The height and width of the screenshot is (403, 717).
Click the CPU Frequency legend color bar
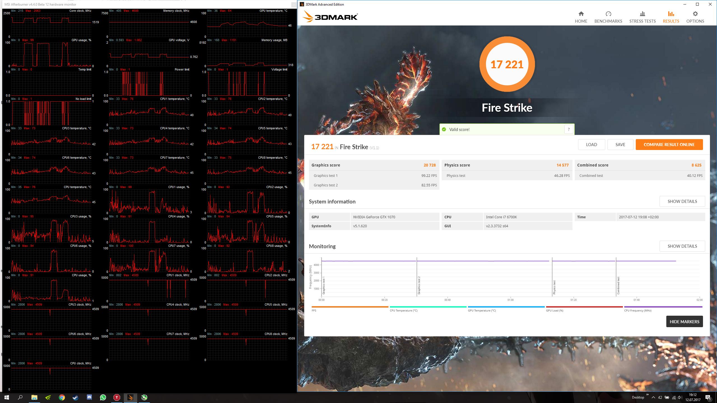(x=663, y=307)
